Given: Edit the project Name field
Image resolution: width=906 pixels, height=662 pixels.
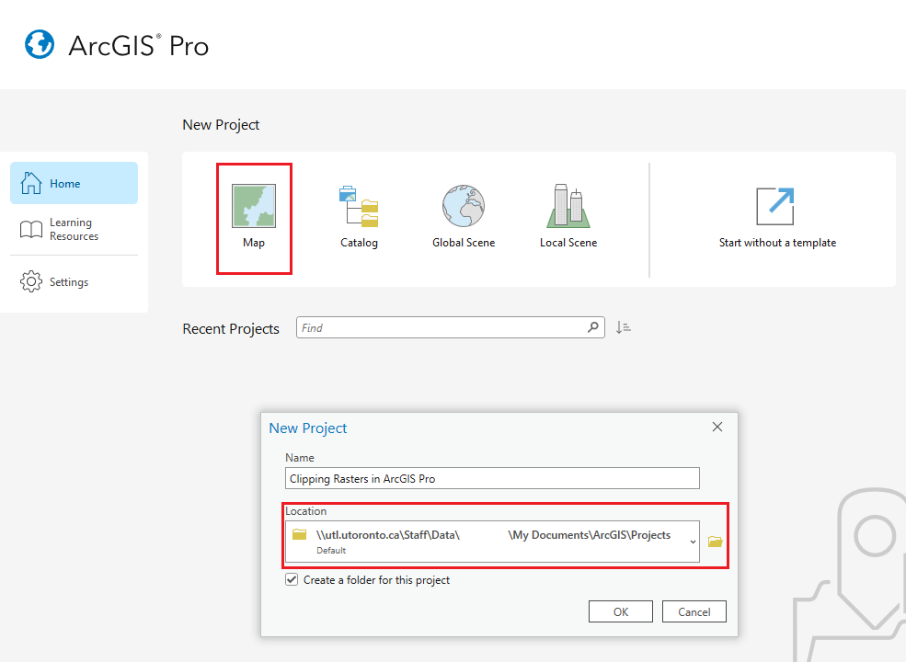Looking at the screenshot, I should tap(491, 477).
